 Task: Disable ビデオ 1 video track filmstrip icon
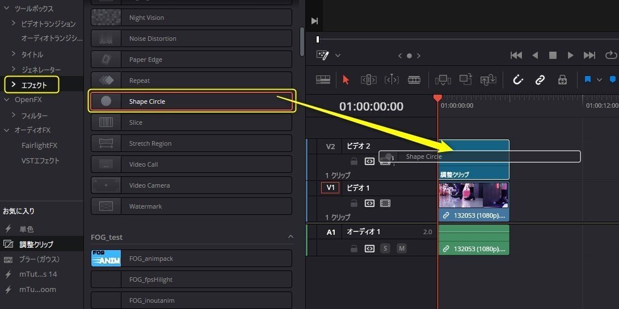[x=385, y=203]
